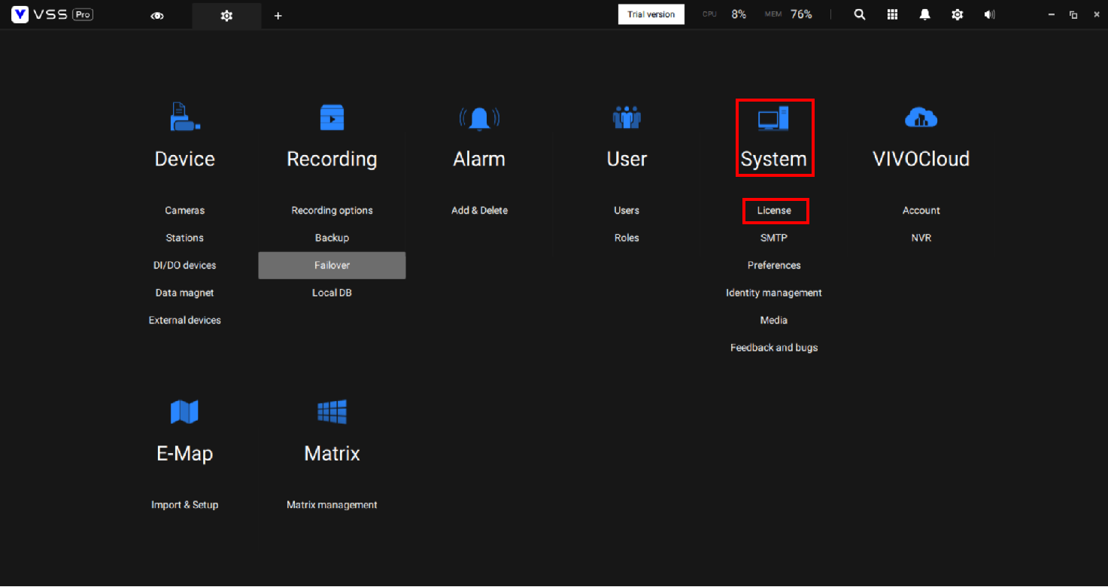Click the Matrix grid category icon
The height and width of the screenshot is (587, 1108).
coord(332,412)
